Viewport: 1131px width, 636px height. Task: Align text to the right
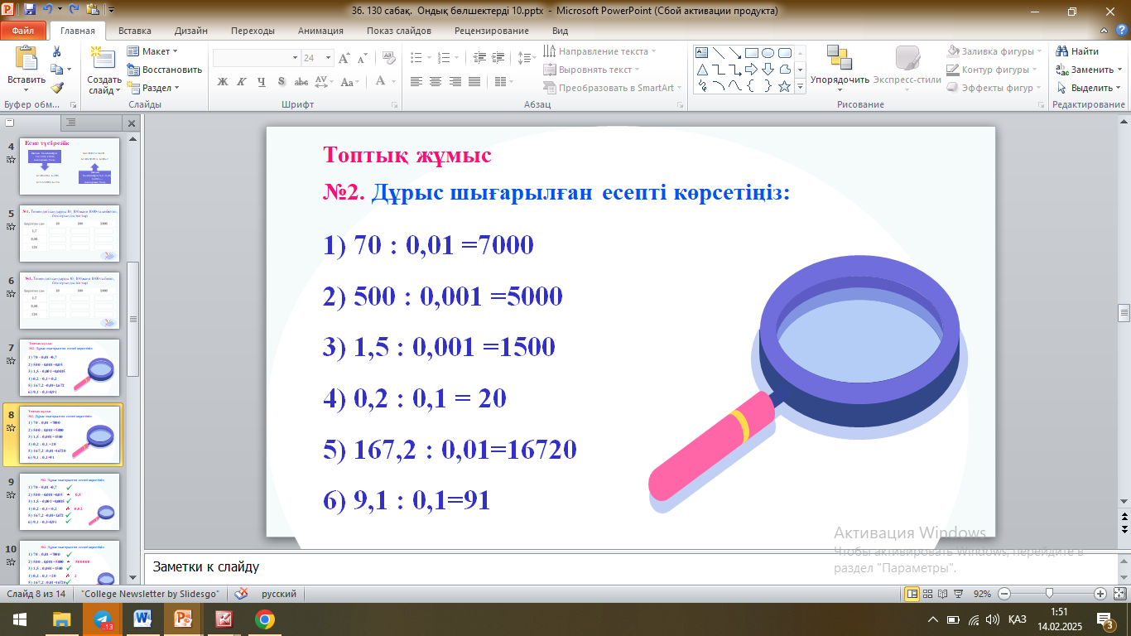click(455, 82)
